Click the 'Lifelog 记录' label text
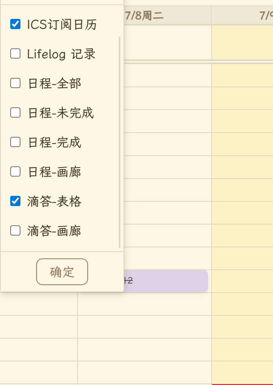Viewport: 273px width, 385px height. [x=61, y=54]
